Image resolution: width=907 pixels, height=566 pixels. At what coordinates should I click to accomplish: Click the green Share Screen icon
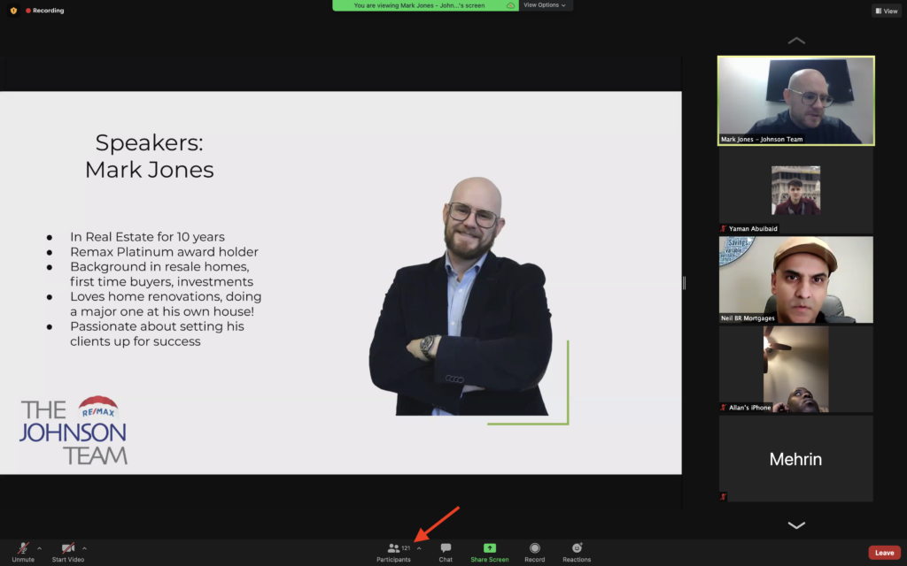tap(490, 548)
